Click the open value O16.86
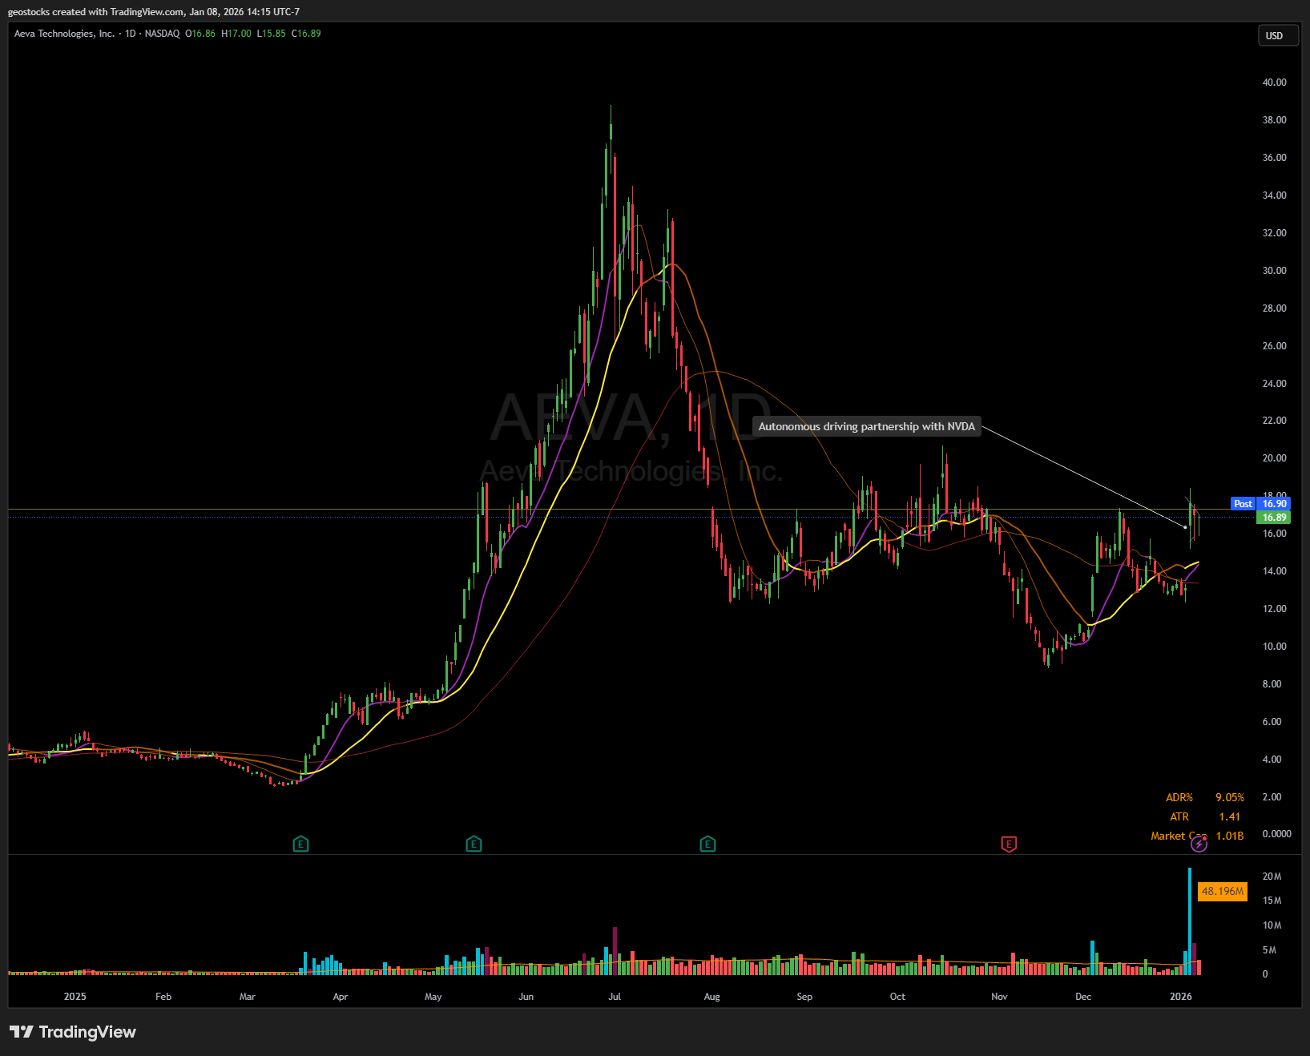The width and height of the screenshot is (1310, 1056). 200,34
